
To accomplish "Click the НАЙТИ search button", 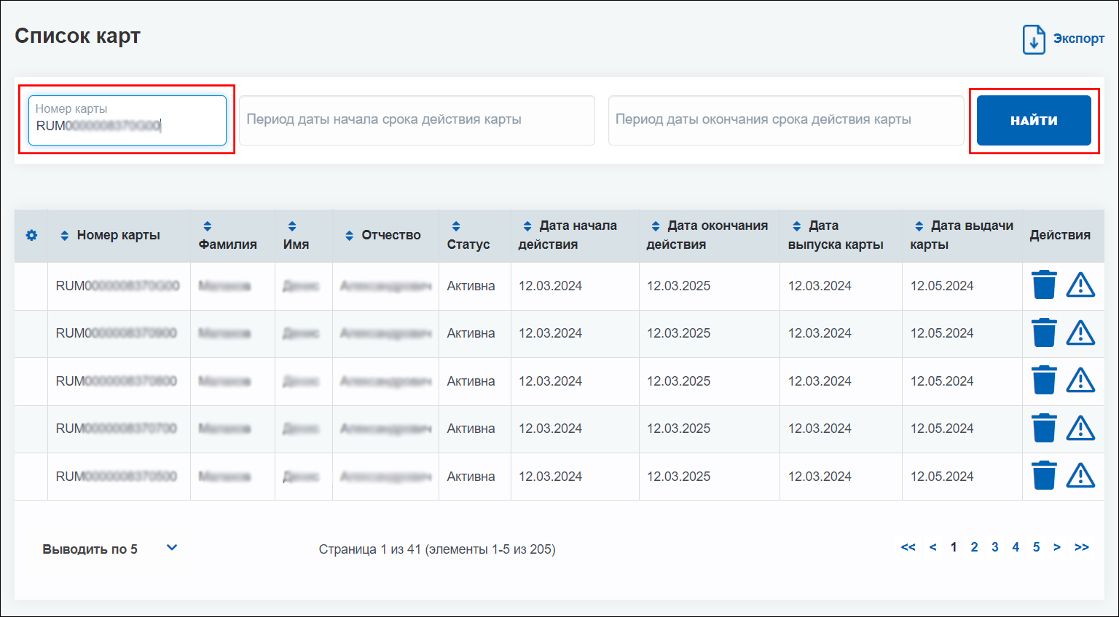I will [1034, 120].
